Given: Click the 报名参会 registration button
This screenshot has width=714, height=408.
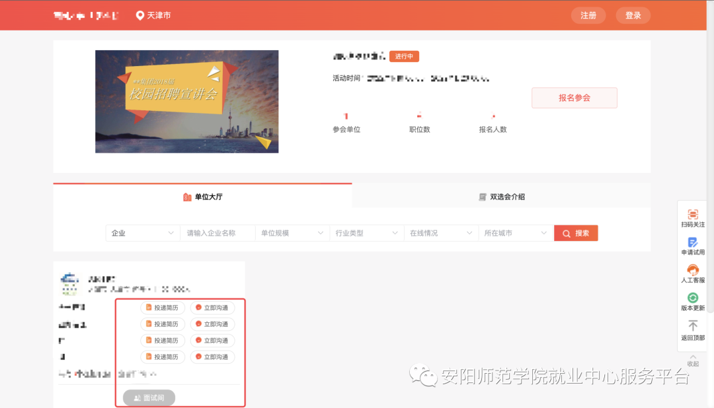Looking at the screenshot, I should [x=574, y=98].
